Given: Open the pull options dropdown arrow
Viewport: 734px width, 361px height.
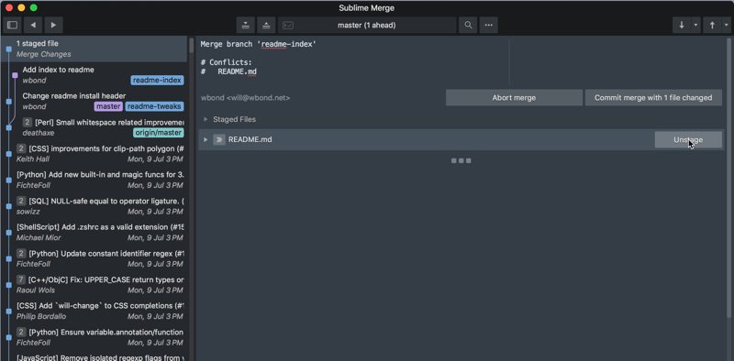Looking at the screenshot, I should (x=695, y=26).
